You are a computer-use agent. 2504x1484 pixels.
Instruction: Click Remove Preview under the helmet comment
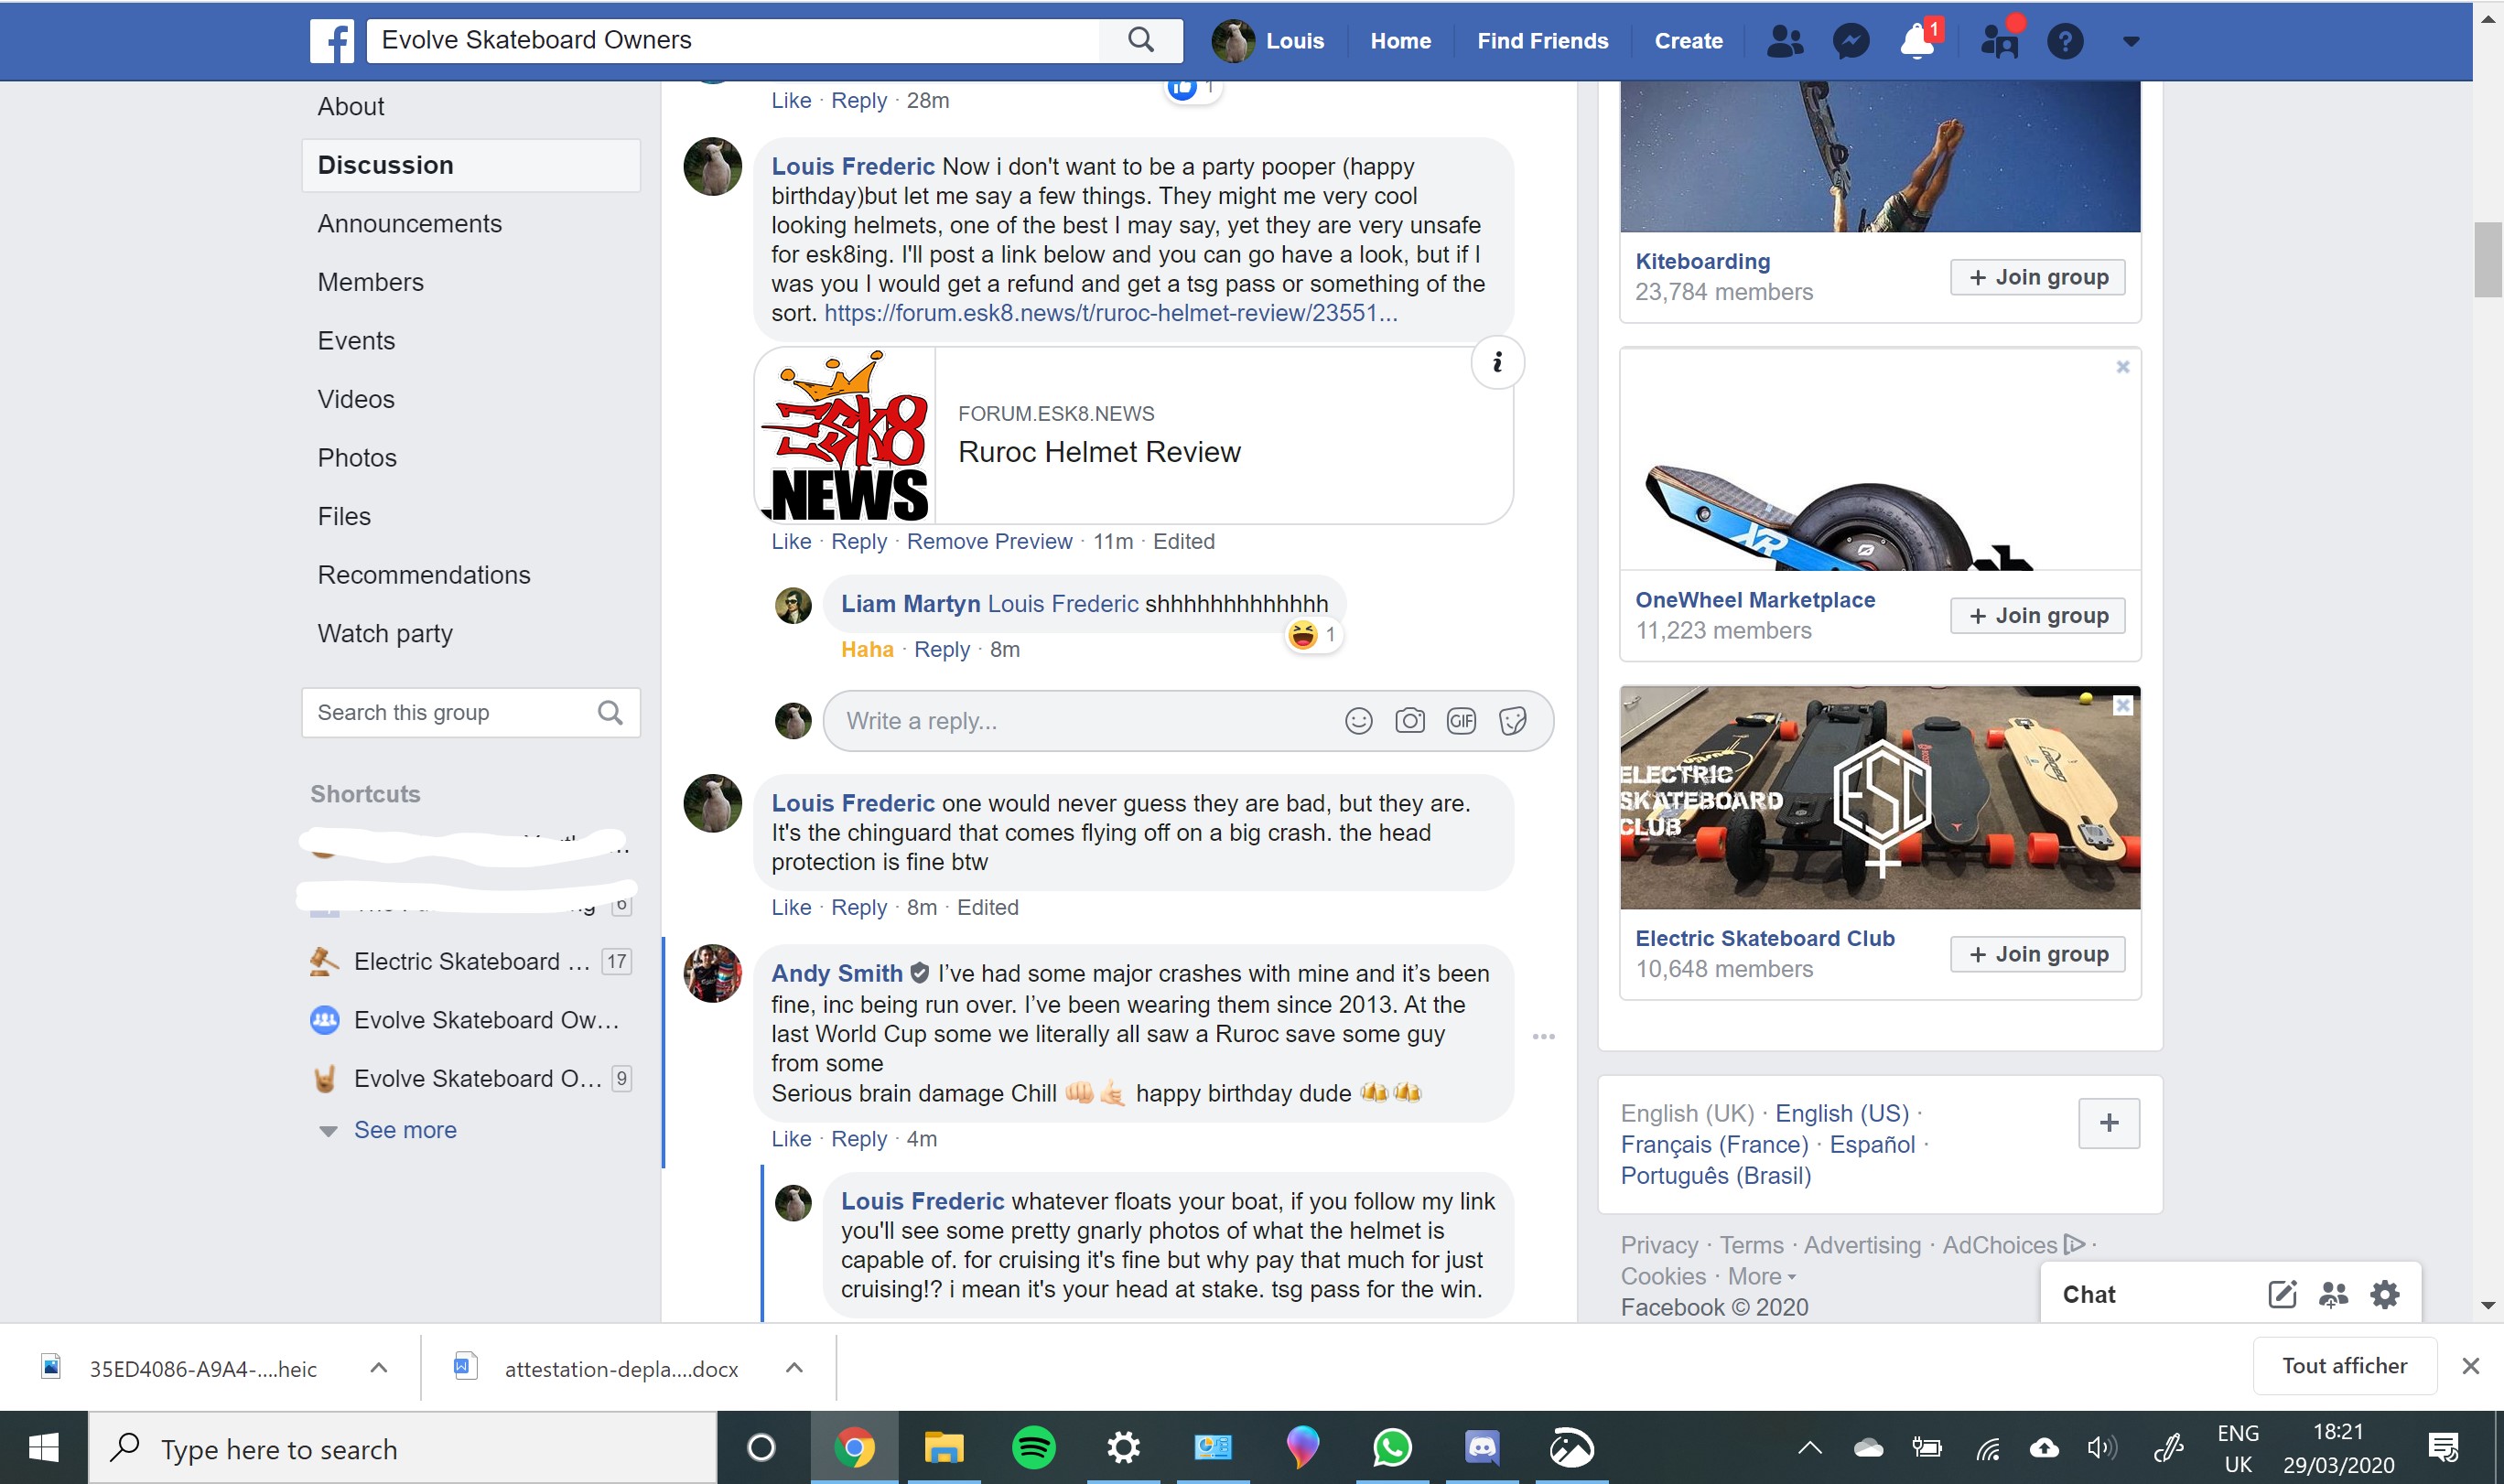click(989, 542)
